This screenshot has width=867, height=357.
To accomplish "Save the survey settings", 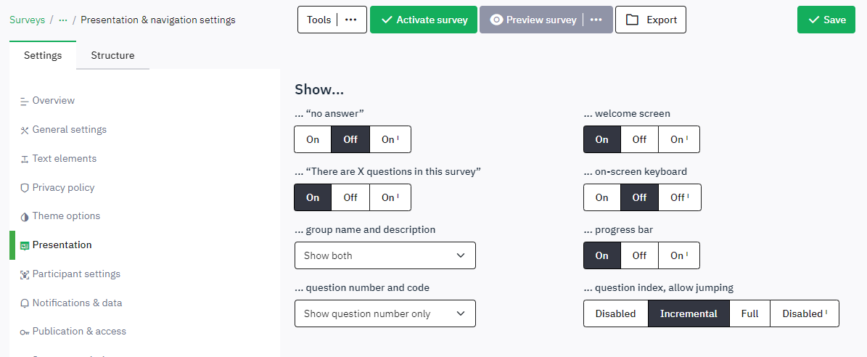I will coord(826,20).
